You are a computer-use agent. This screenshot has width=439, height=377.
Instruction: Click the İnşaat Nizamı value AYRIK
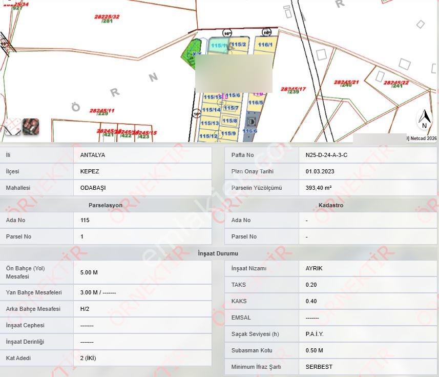pyautogui.click(x=314, y=268)
